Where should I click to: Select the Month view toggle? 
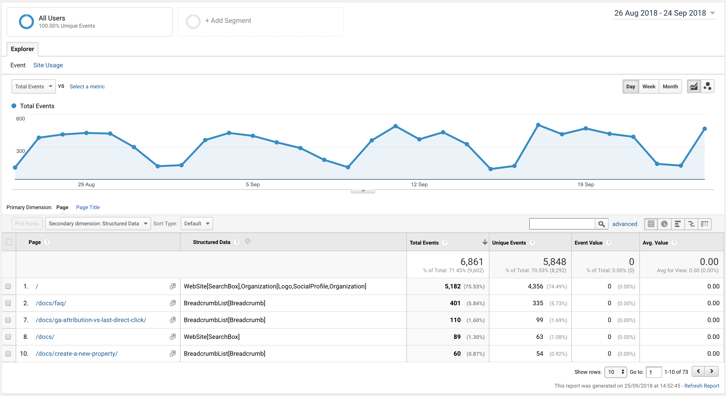(670, 86)
